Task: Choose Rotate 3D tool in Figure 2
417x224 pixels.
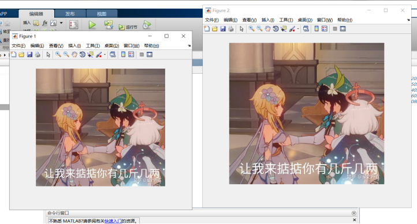Action: pos(275,29)
